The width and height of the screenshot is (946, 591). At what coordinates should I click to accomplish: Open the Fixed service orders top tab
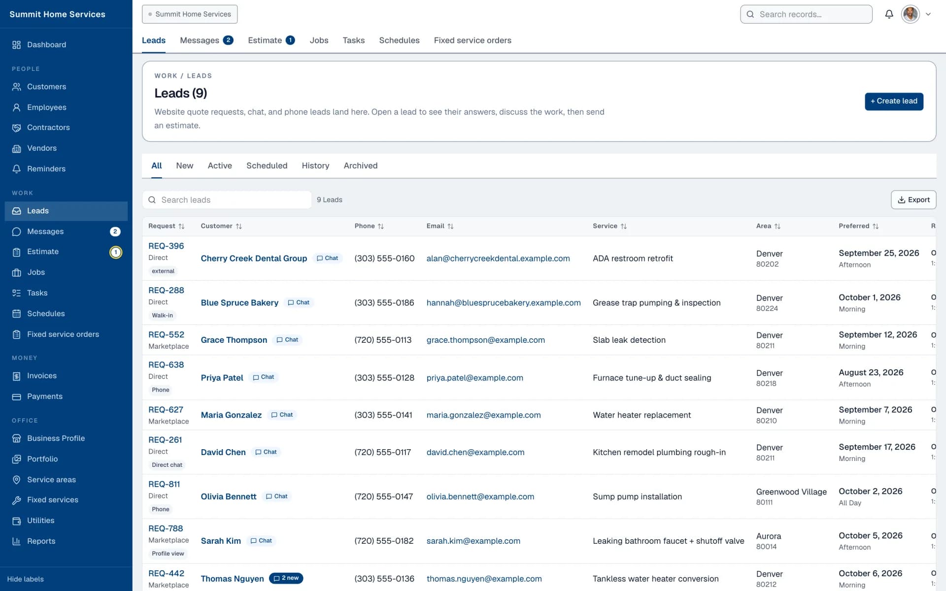[473, 40]
